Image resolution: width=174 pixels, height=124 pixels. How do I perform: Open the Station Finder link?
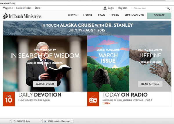[24, 8]
